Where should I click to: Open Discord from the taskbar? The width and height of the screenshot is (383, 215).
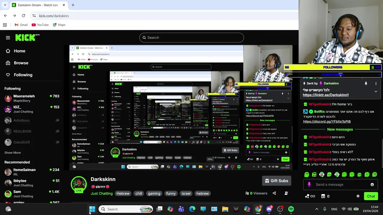point(269,209)
